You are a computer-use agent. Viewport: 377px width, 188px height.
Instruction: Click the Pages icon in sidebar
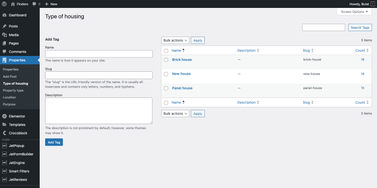tap(4, 44)
